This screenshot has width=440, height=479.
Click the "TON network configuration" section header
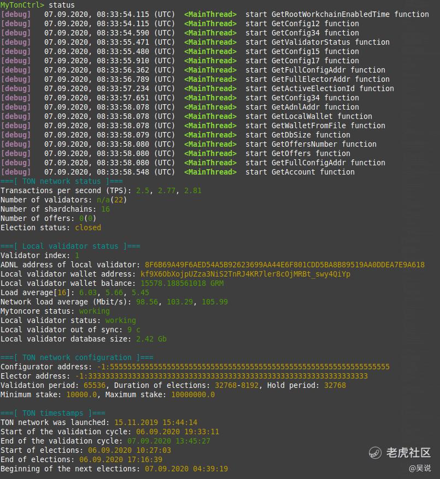coord(77,357)
